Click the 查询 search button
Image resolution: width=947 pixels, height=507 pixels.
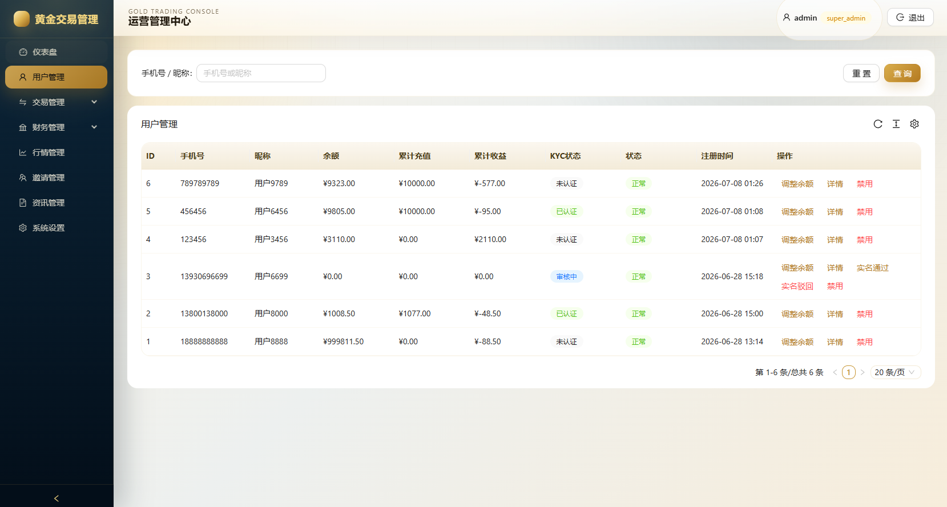[x=902, y=73]
